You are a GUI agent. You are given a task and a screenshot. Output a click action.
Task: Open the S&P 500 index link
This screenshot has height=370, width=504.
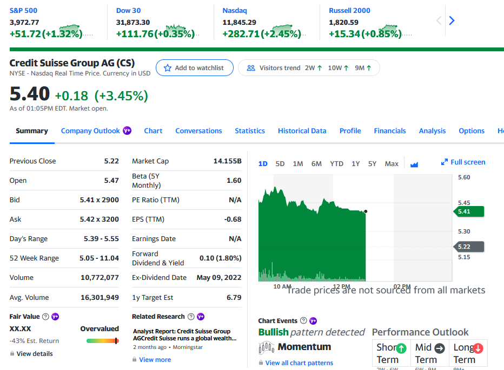tap(23, 11)
